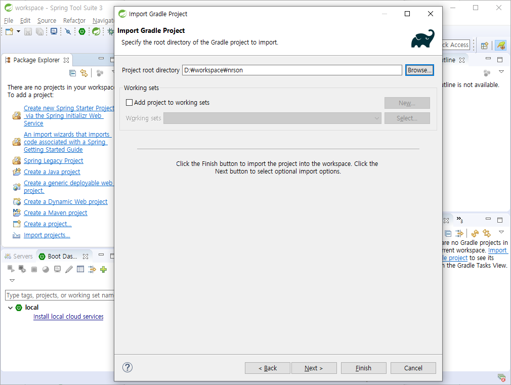Image resolution: width=511 pixels, height=385 pixels.
Task: Click the help question mark icon in dialog
Action: (127, 367)
